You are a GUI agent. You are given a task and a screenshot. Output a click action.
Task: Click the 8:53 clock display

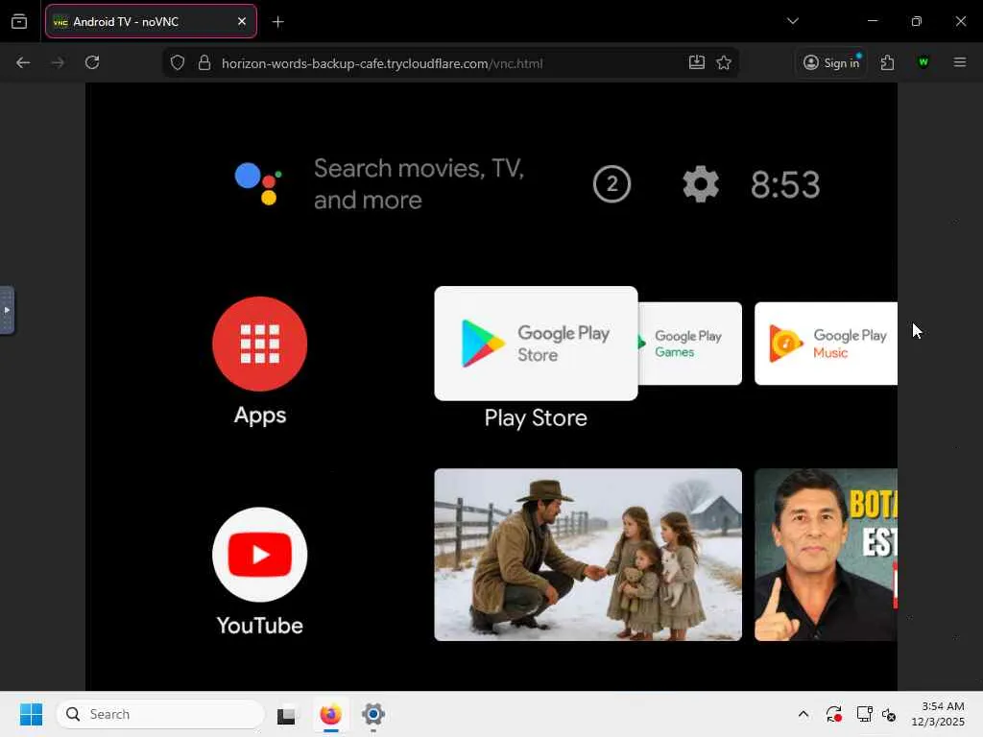coord(785,185)
